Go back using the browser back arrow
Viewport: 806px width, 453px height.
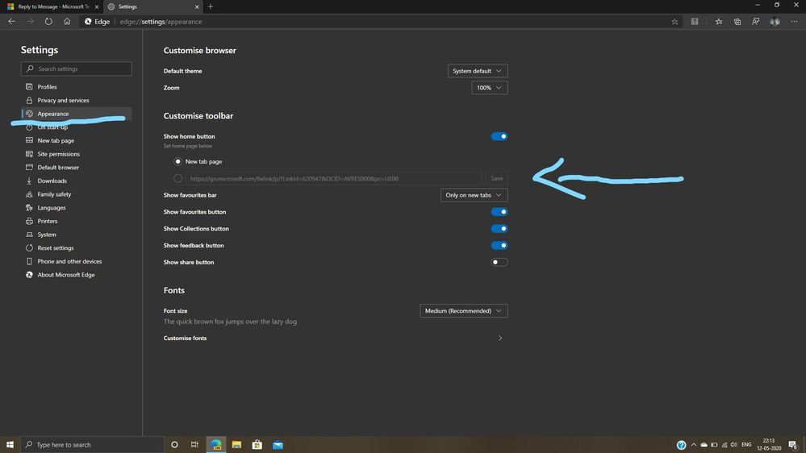tap(11, 22)
